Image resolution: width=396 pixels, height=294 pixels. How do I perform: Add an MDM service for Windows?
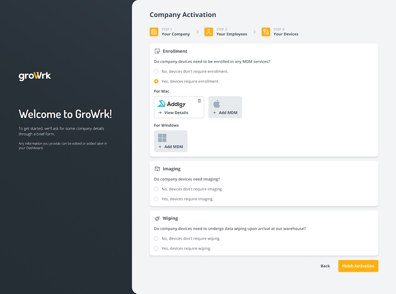pos(170,141)
